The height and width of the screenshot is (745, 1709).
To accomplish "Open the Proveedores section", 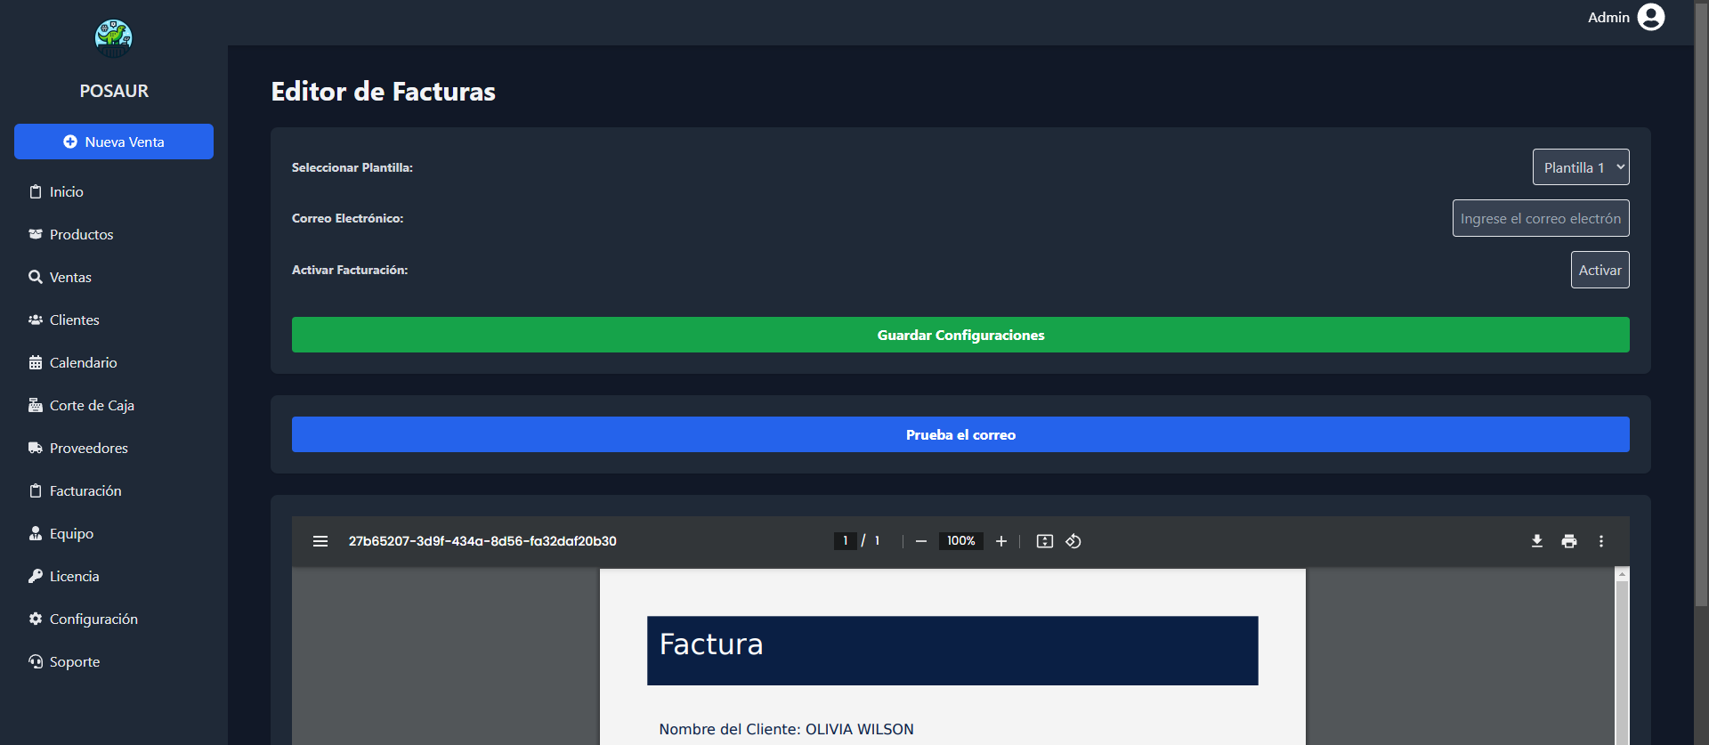I will [114, 448].
